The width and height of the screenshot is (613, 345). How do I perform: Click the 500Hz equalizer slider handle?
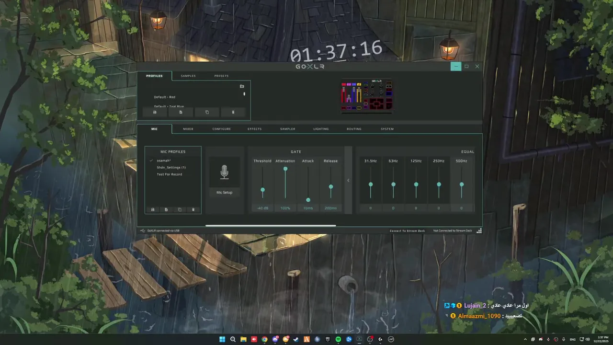coord(462,184)
